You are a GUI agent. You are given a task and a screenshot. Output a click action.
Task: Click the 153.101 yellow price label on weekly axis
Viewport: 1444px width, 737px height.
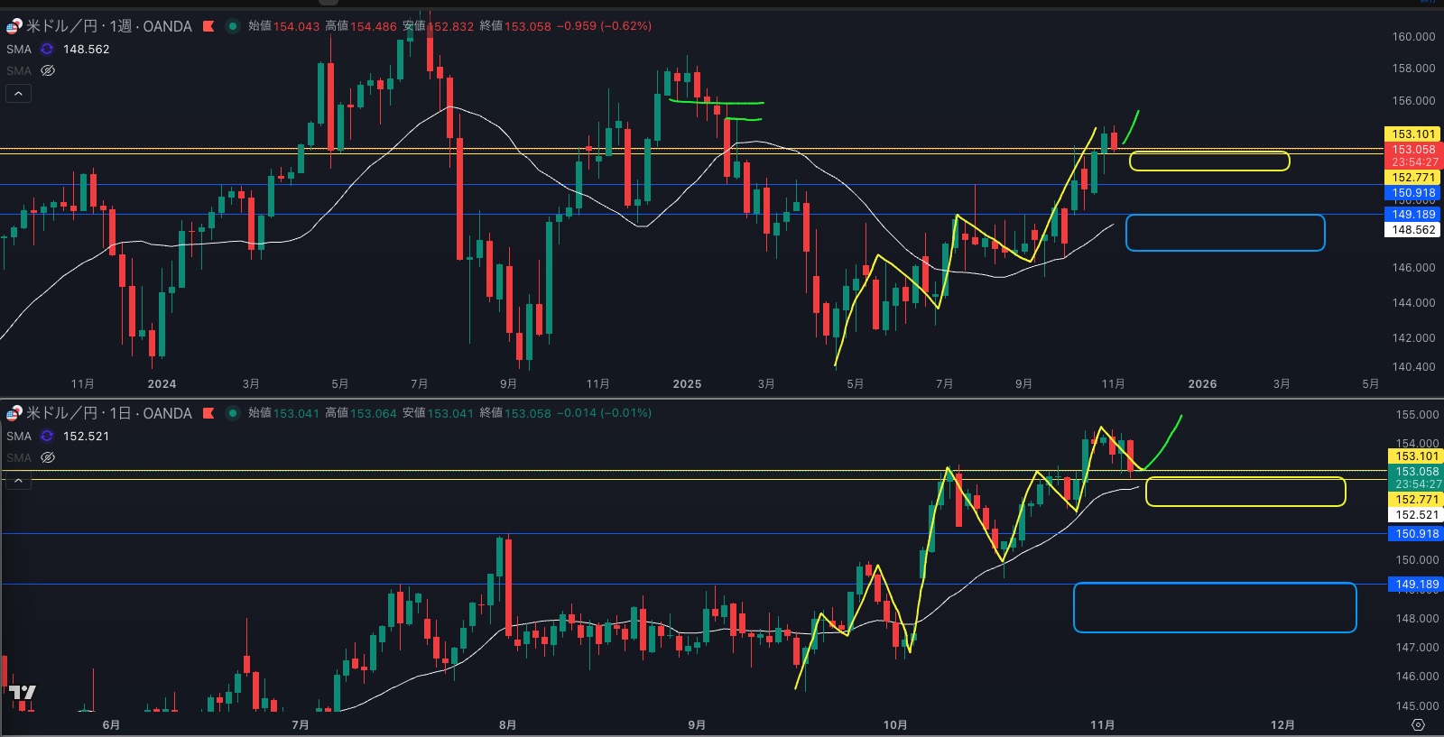pos(1412,134)
